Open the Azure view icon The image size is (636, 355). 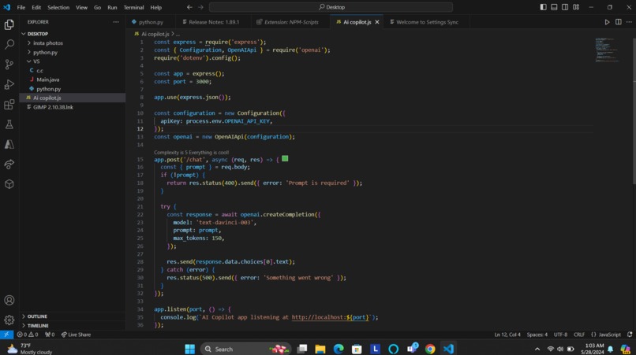9,144
